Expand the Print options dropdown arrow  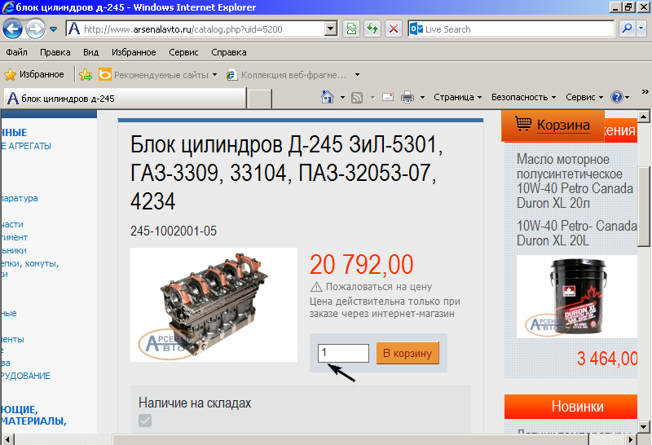pyautogui.click(x=422, y=97)
